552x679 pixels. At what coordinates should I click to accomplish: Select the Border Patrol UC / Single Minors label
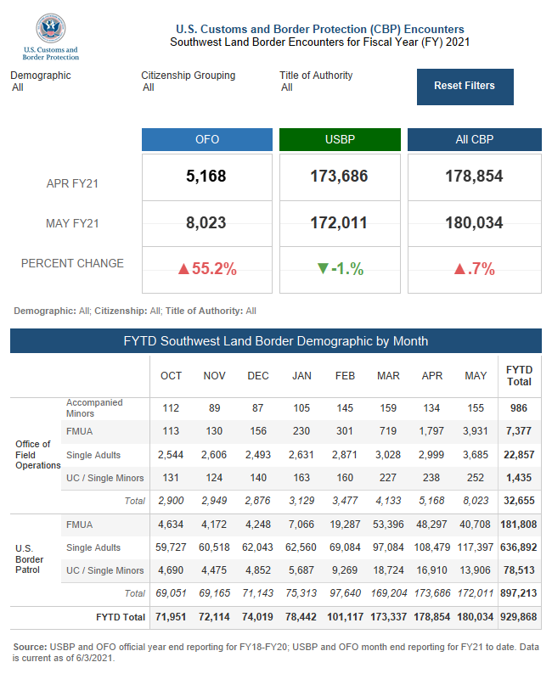pos(104,570)
